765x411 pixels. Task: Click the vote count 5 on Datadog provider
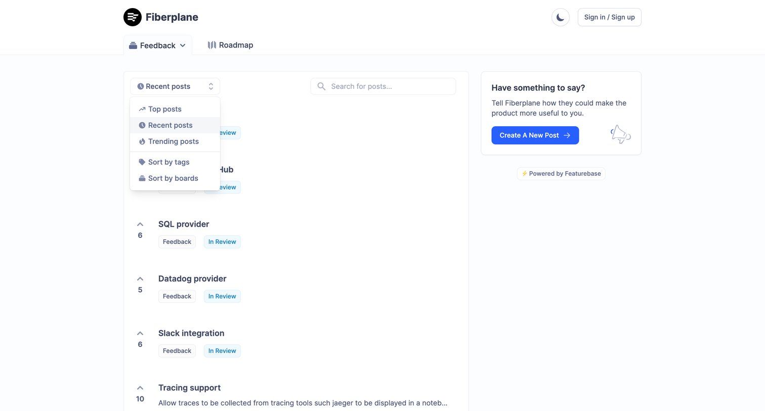coord(140,290)
